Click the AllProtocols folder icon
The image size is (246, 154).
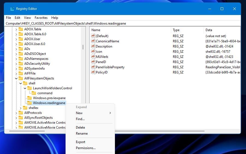21,112
